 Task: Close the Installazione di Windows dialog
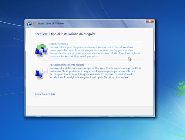150,21
